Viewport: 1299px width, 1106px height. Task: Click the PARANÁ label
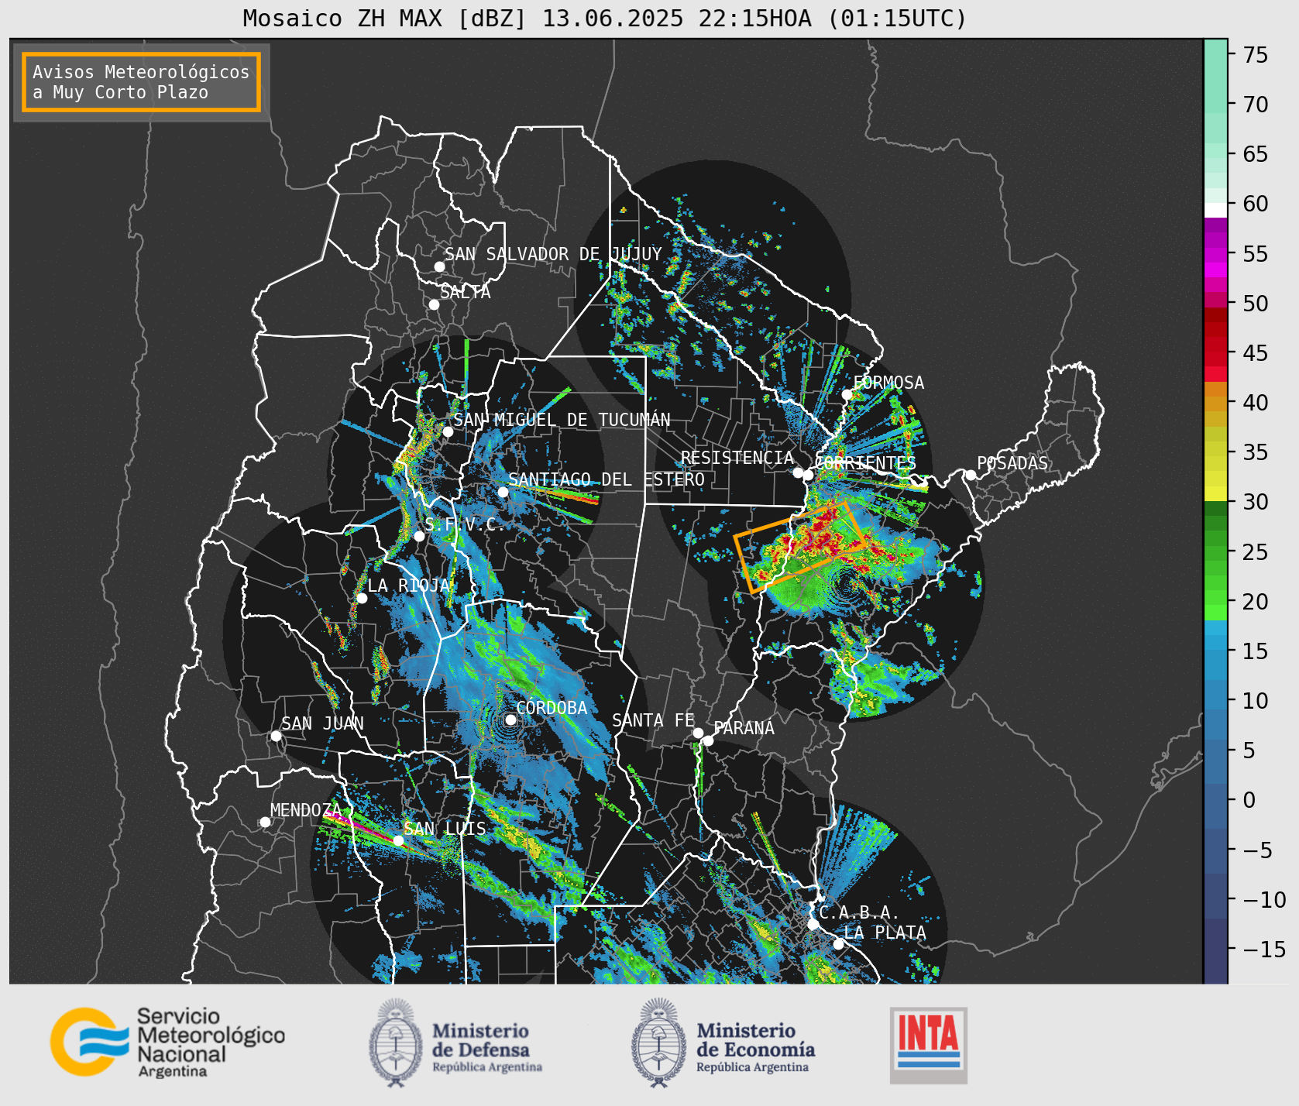pos(744,728)
